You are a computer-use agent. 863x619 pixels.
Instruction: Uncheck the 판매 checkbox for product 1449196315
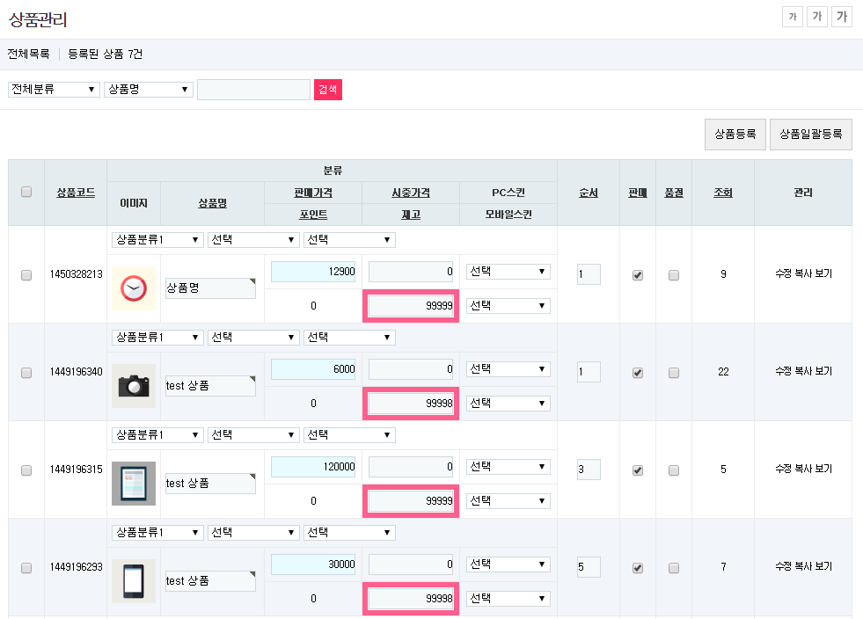point(638,470)
